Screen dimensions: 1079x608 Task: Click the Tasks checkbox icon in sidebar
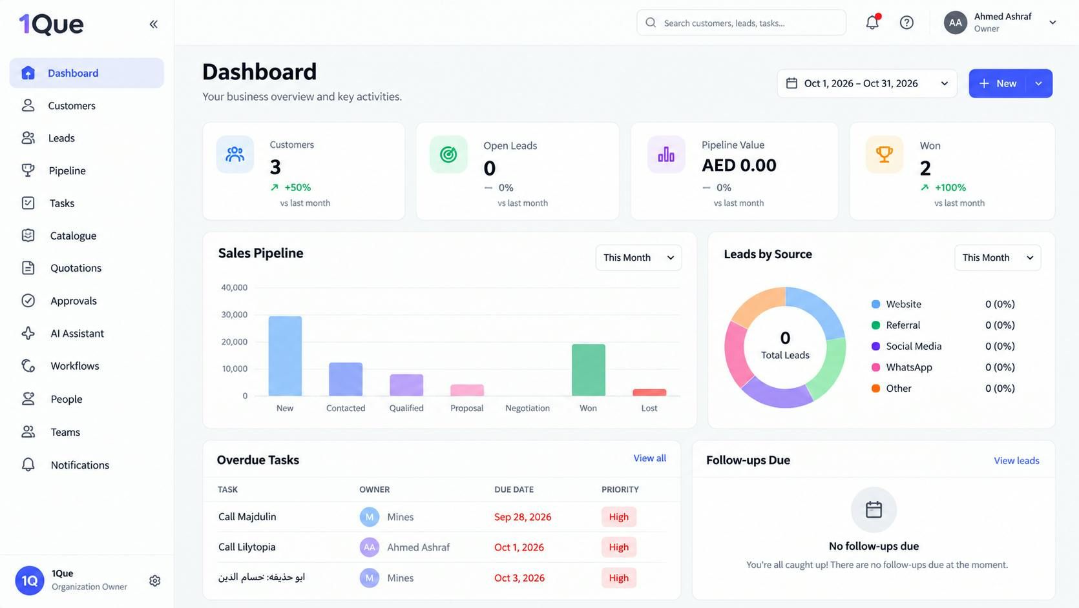pyautogui.click(x=28, y=203)
